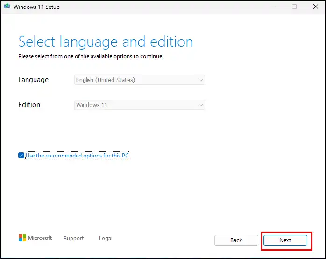
Task: Go back with the Back button
Action: [236, 240]
